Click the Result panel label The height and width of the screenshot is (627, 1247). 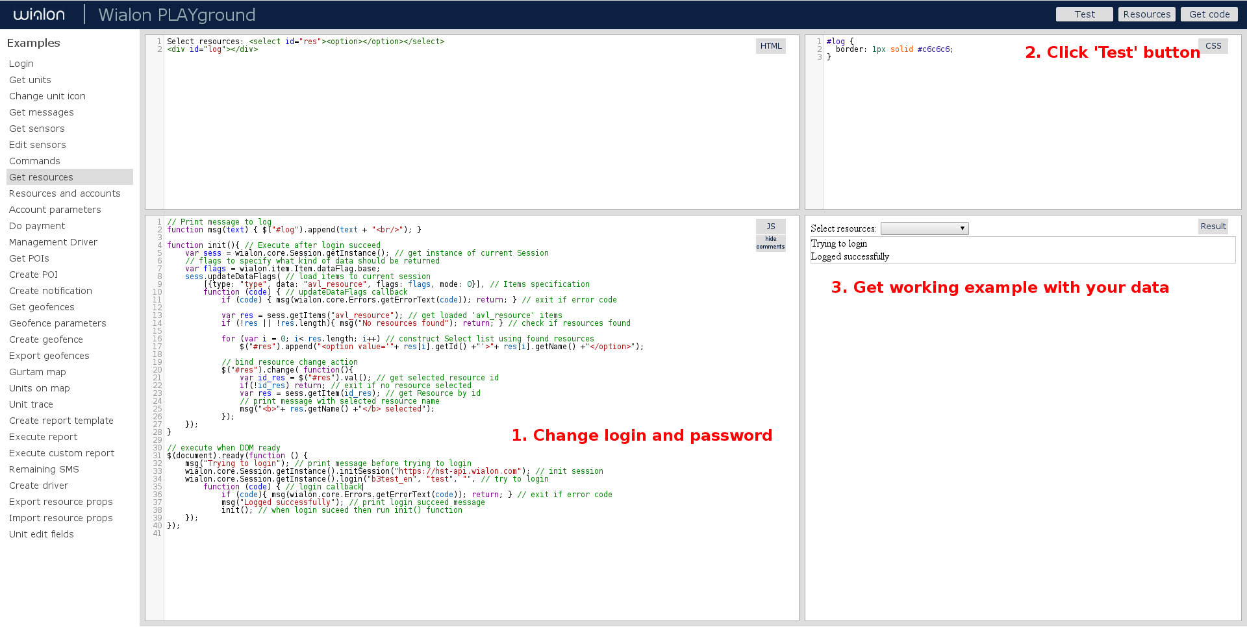tap(1213, 226)
